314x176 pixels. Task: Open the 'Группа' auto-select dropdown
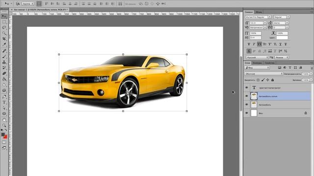tap(28, 3)
